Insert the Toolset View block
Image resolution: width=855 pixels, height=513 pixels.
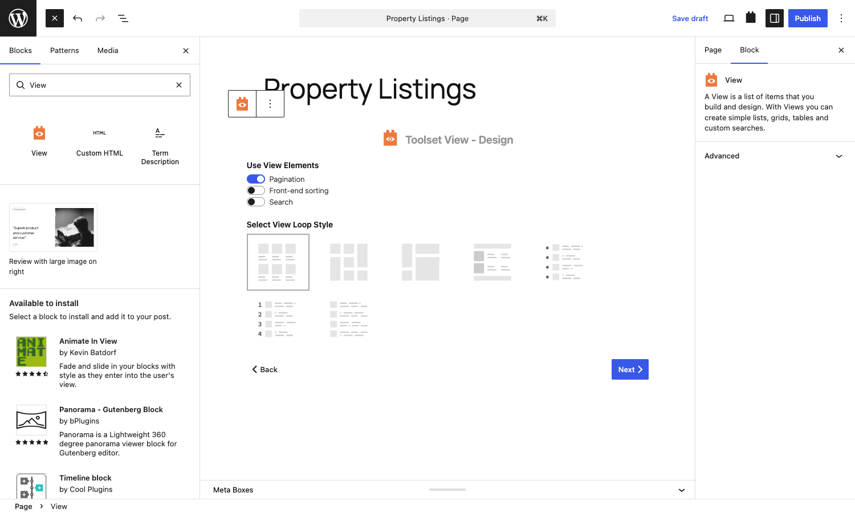[39, 142]
